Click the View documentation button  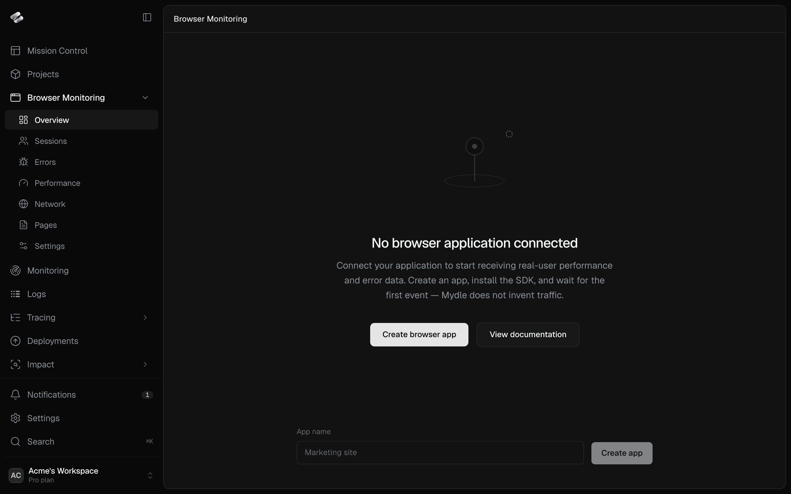coord(528,335)
